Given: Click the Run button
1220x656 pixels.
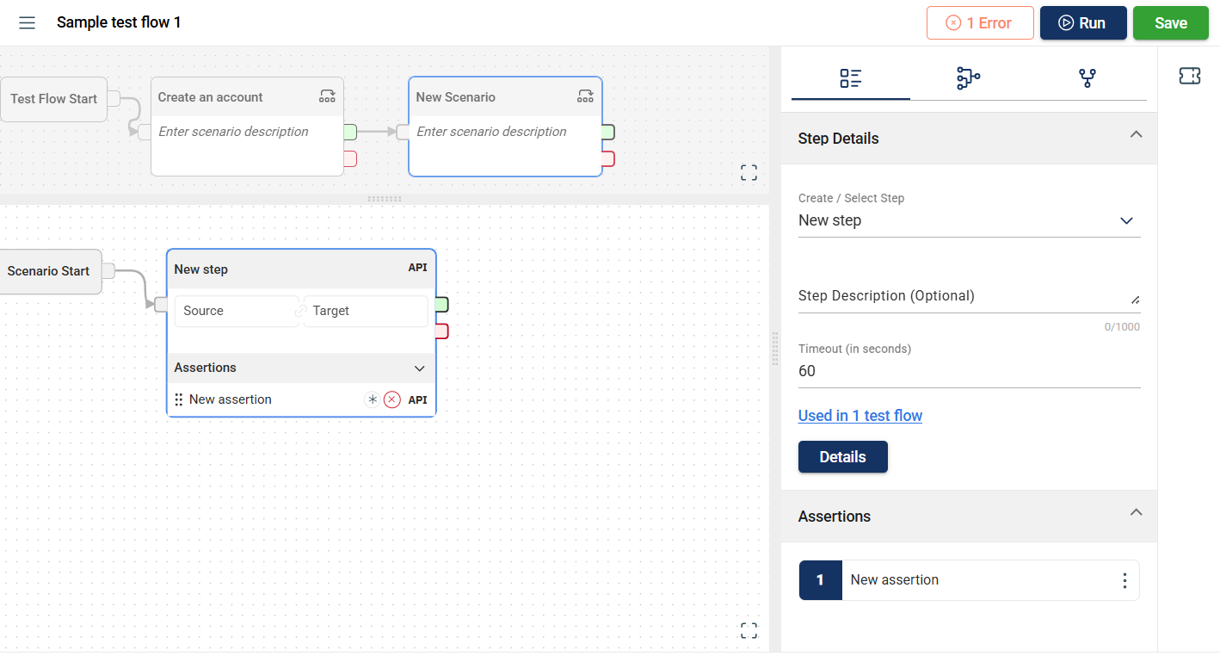Looking at the screenshot, I should click(x=1082, y=23).
